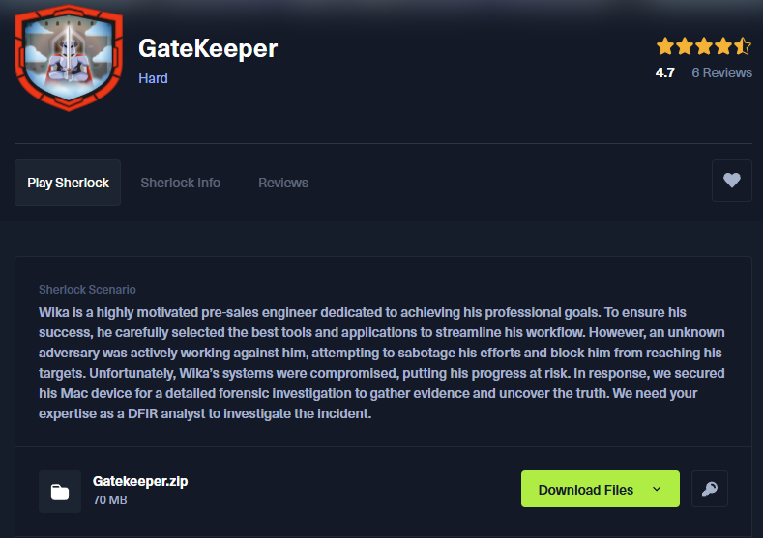763x538 pixels.
Task: Switch to the Play Sherlock tab
Action: click(x=68, y=183)
